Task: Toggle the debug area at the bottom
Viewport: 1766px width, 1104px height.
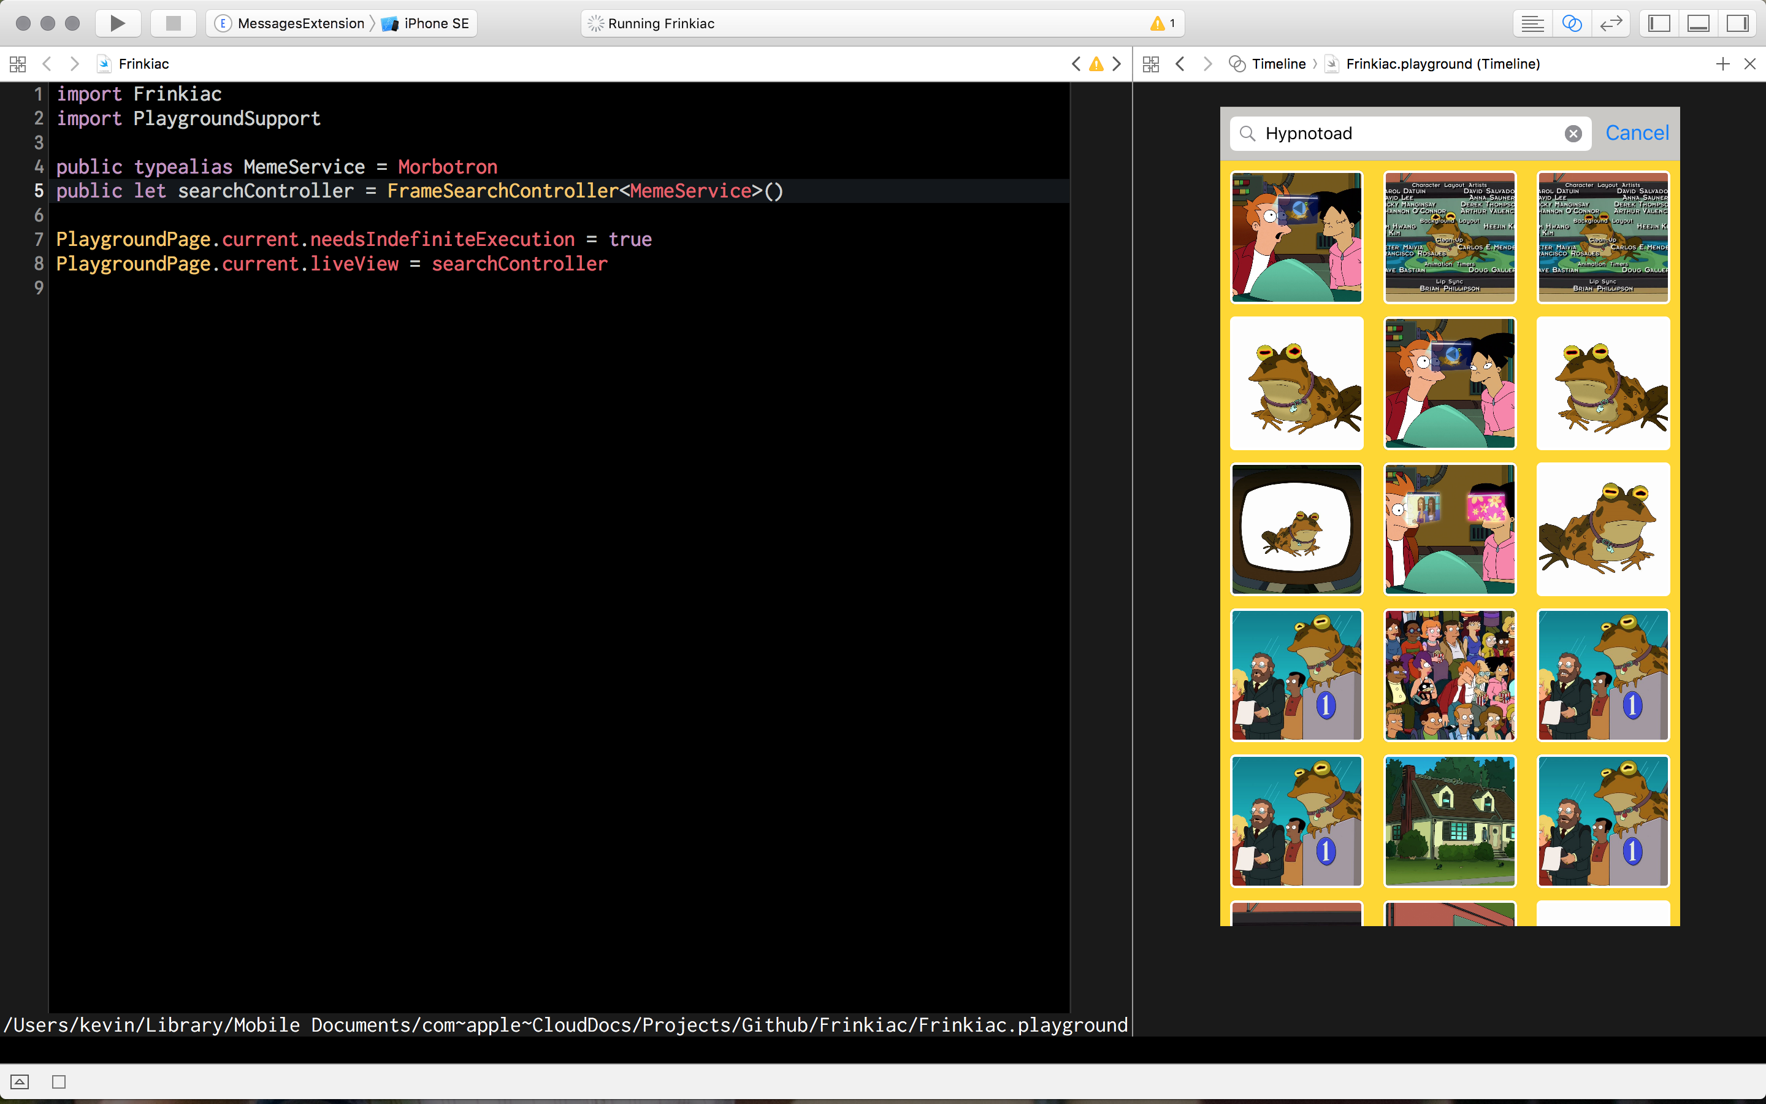Action: (x=1698, y=23)
